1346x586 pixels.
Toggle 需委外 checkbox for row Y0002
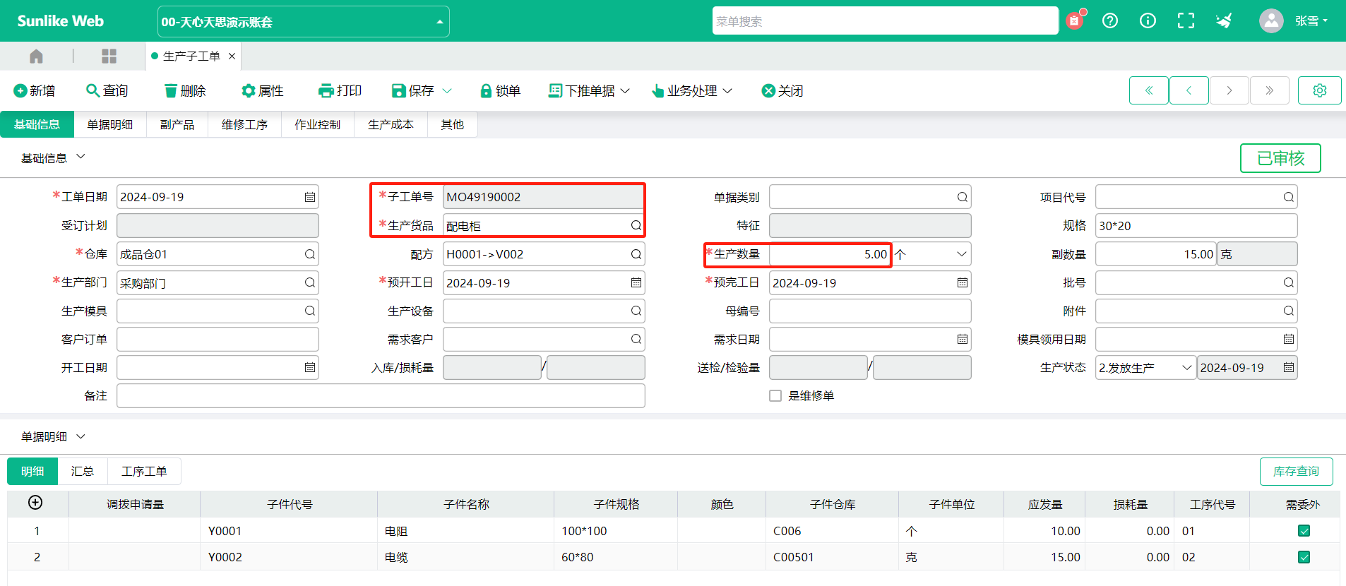(x=1304, y=557)
